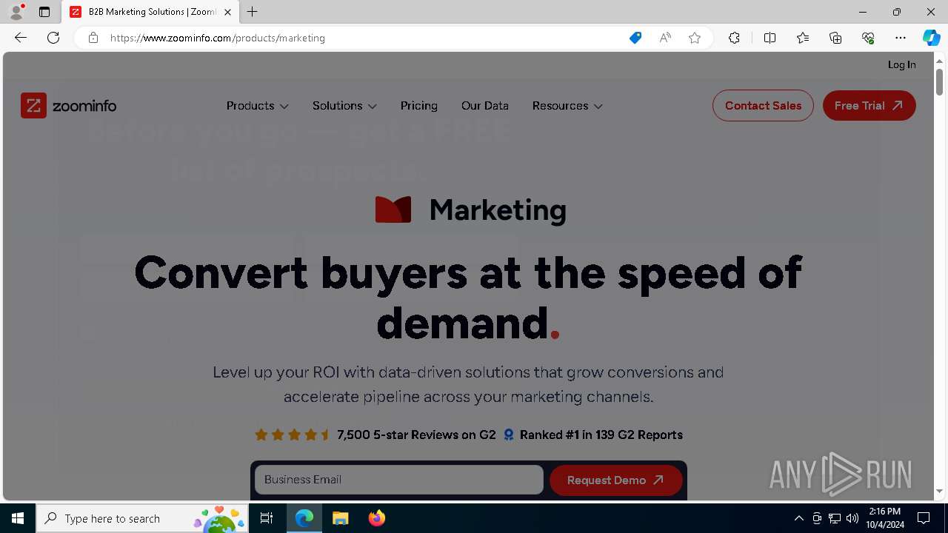Go to the ZoomInfo logo homepage

point(69,106)
